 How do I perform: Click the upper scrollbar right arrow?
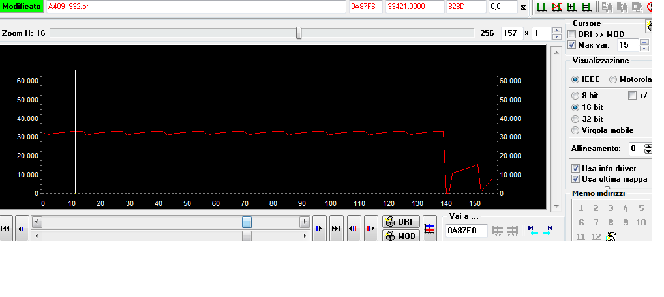pyautogui.click(x=305, y=221)
